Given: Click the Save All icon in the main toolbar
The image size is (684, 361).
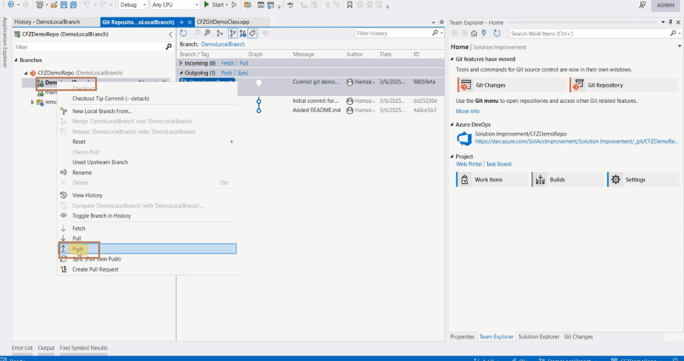Looking at the screenshot, I should 73,5.
